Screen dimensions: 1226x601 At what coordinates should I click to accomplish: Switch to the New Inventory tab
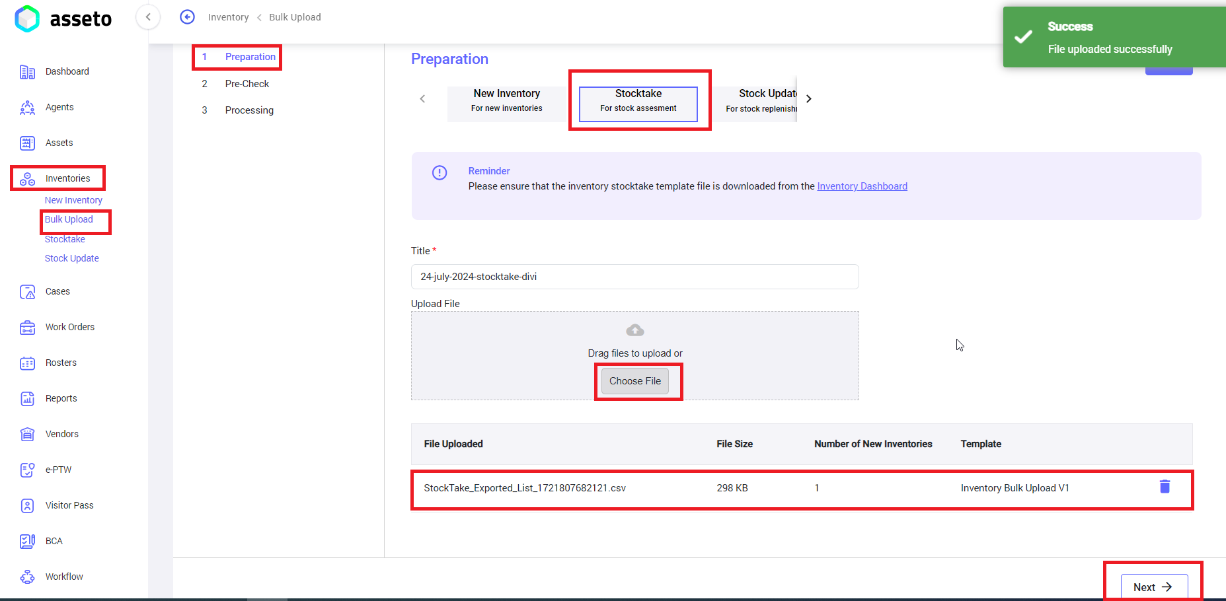[x=506, y=100]
